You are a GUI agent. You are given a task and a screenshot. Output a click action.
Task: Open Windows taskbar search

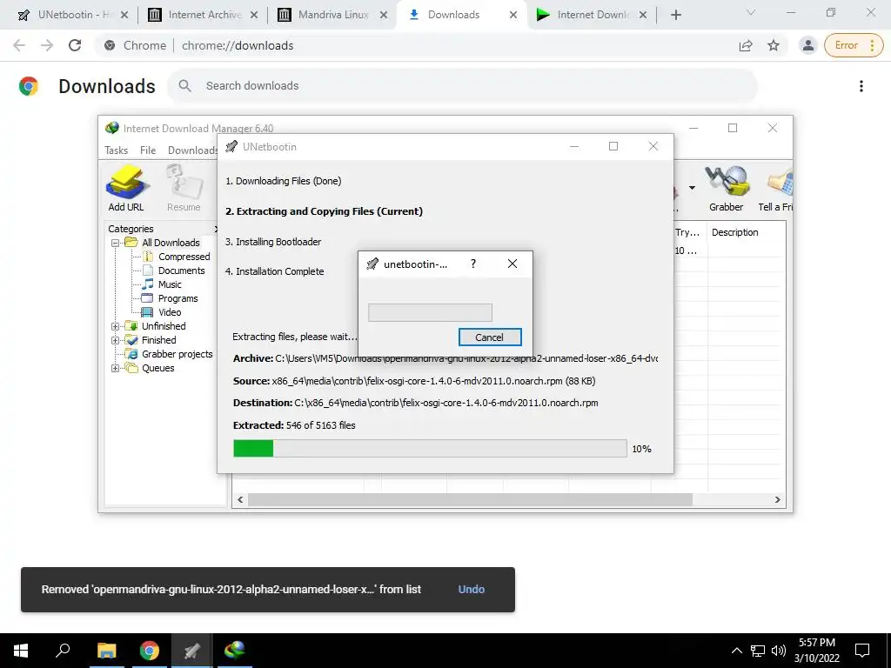pos(63,651)
